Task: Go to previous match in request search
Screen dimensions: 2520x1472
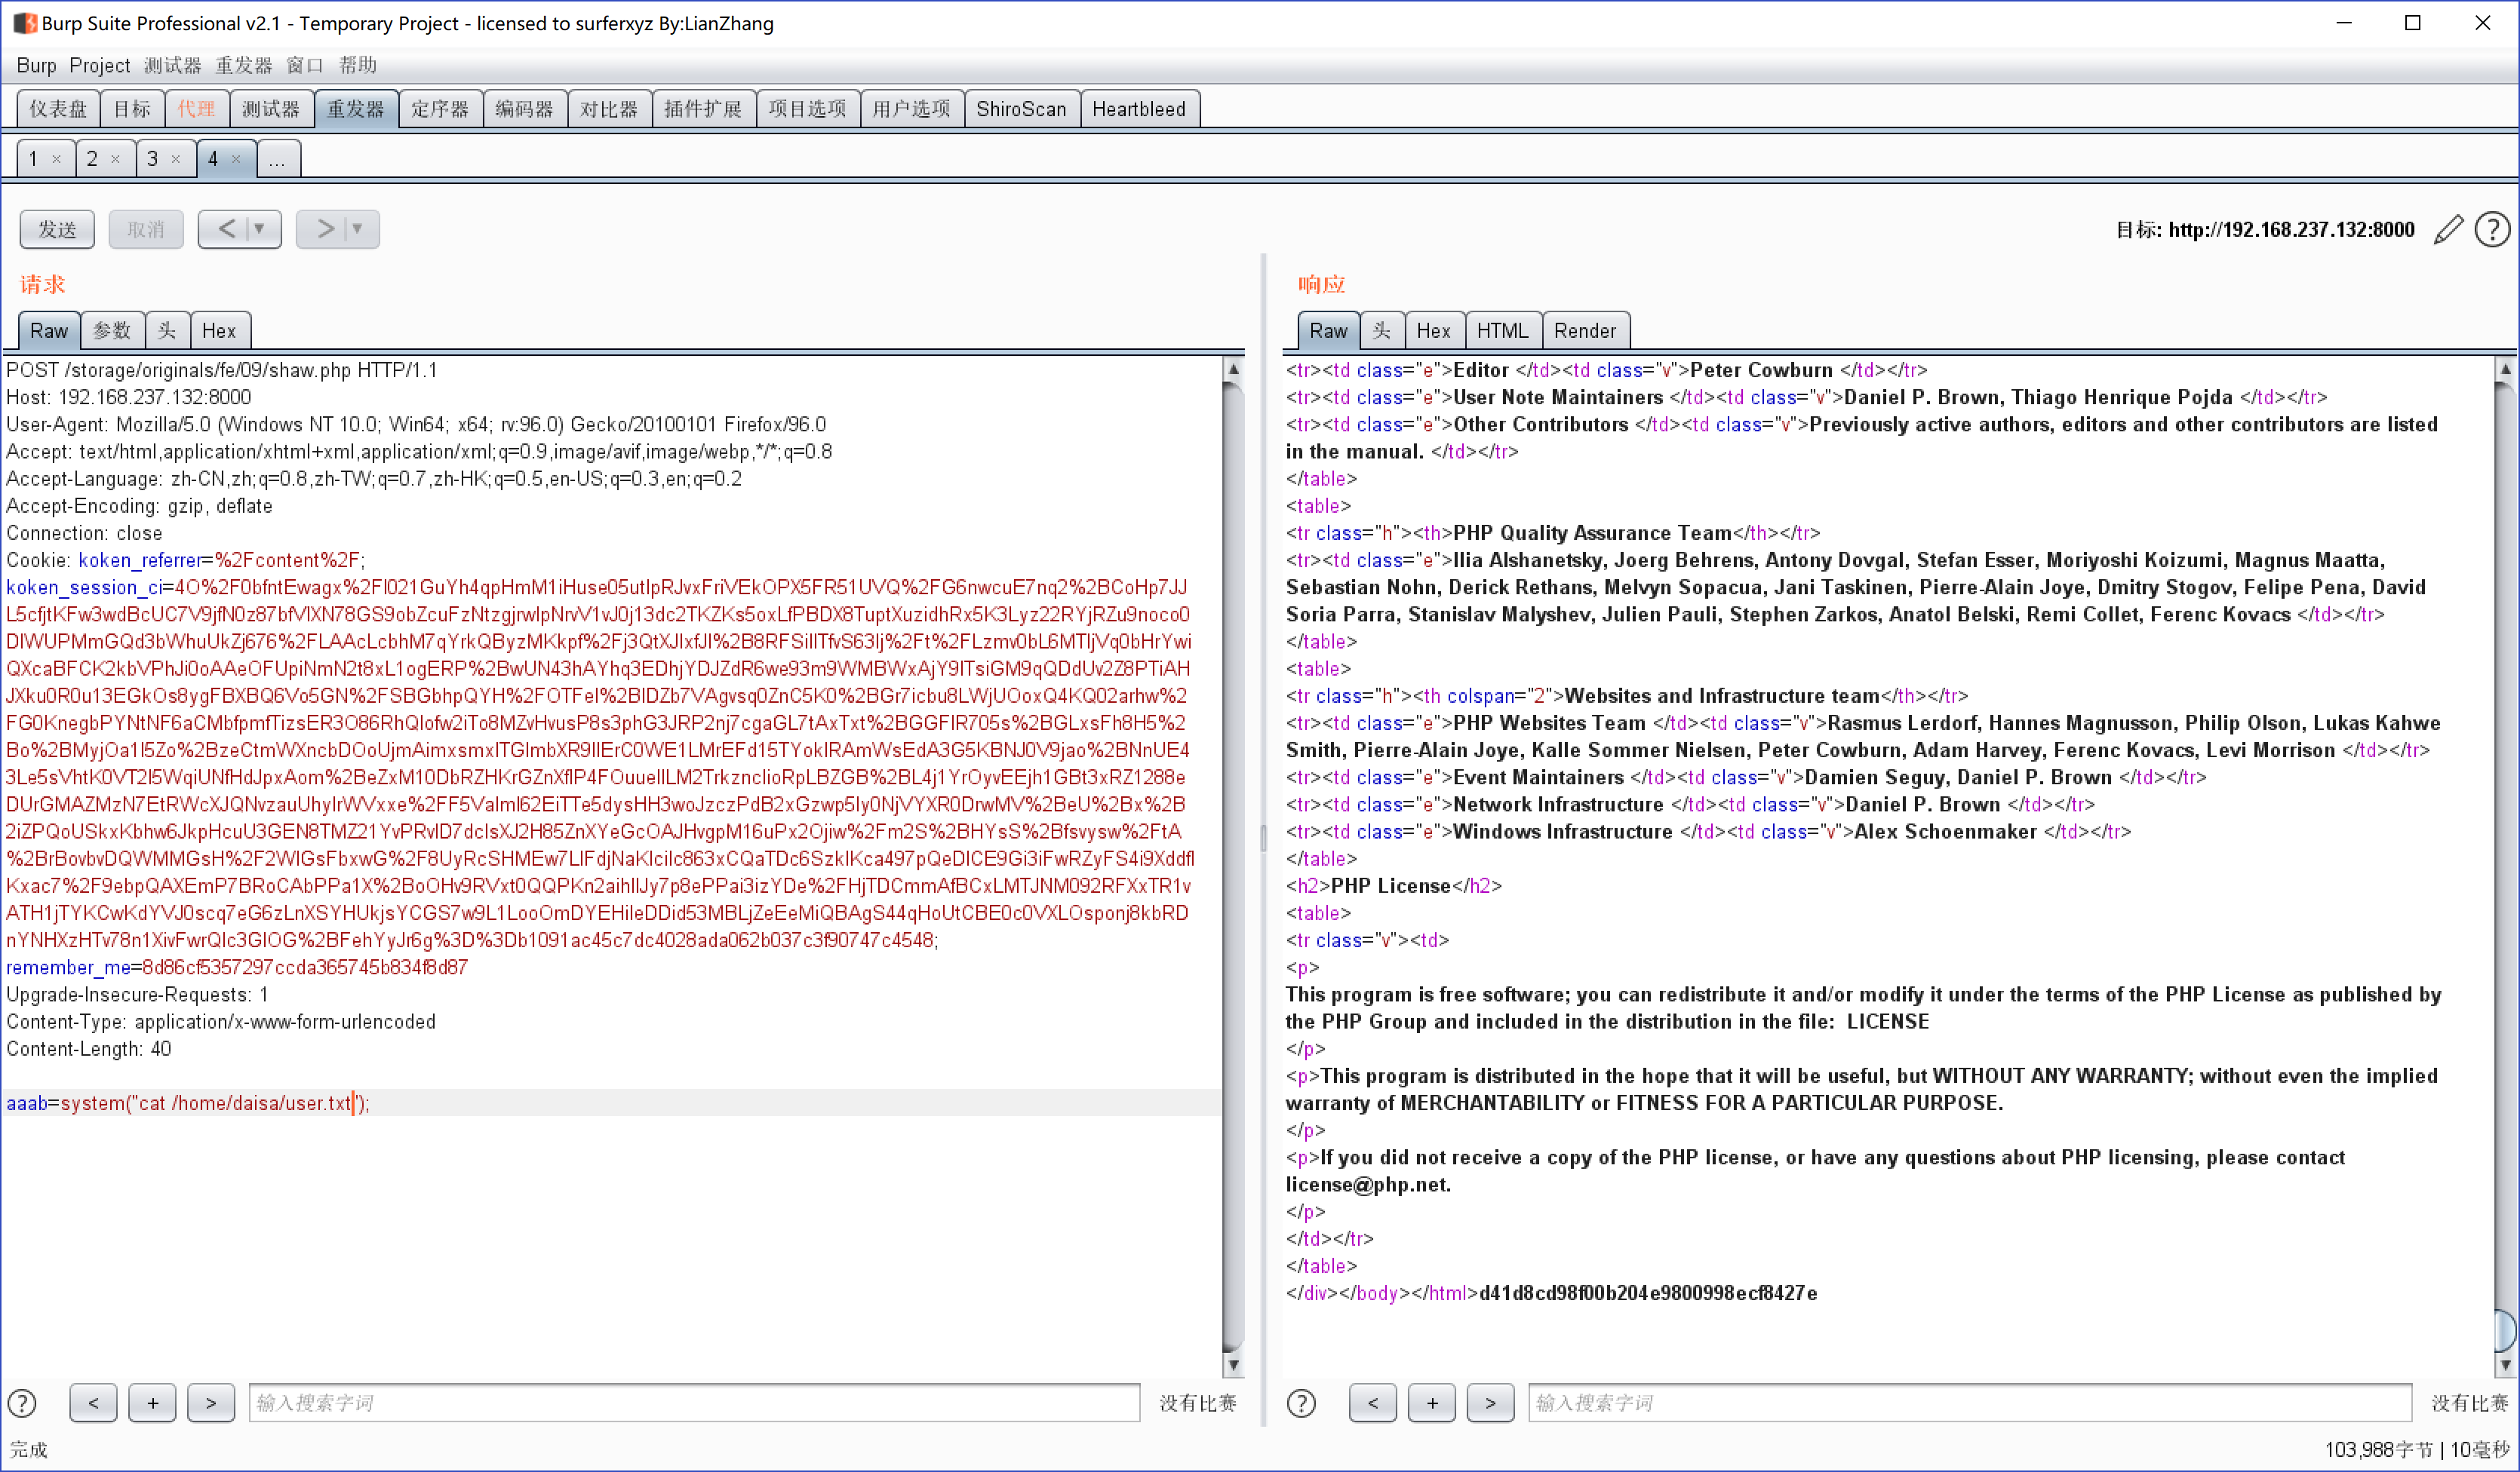Action: click(x=93, y=1403)
